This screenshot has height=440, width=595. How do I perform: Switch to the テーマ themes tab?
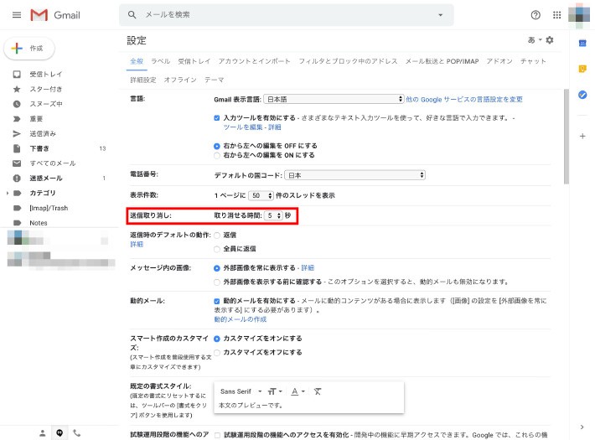(215, 80)
